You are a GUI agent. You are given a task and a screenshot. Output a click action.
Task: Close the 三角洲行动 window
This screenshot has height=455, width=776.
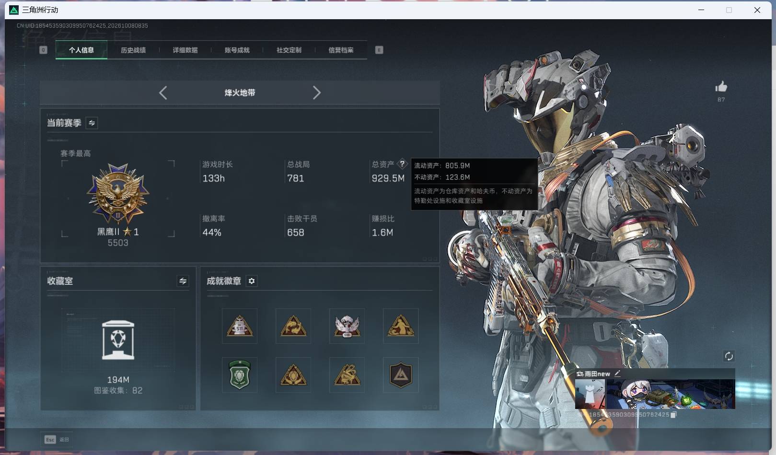pos(757,10)
